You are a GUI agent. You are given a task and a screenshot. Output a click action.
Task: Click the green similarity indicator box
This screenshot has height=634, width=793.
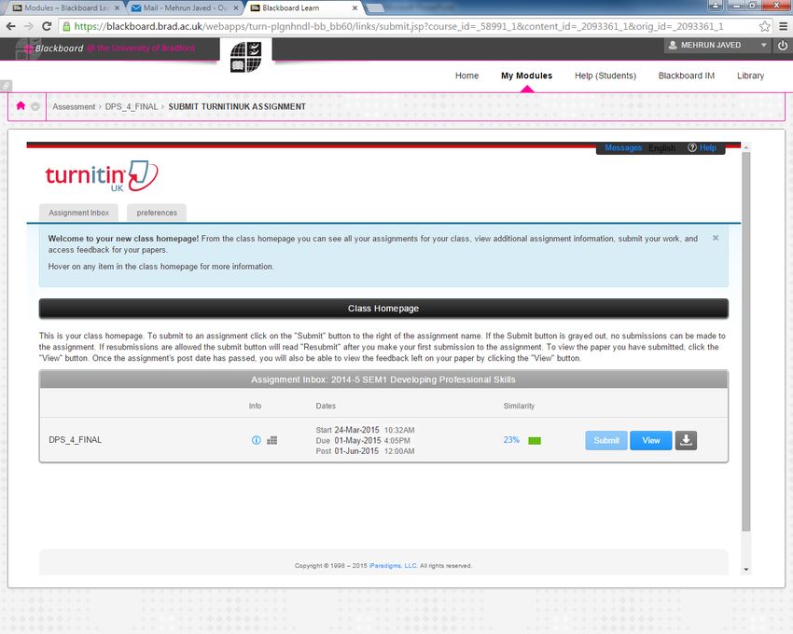coord(535,441)
